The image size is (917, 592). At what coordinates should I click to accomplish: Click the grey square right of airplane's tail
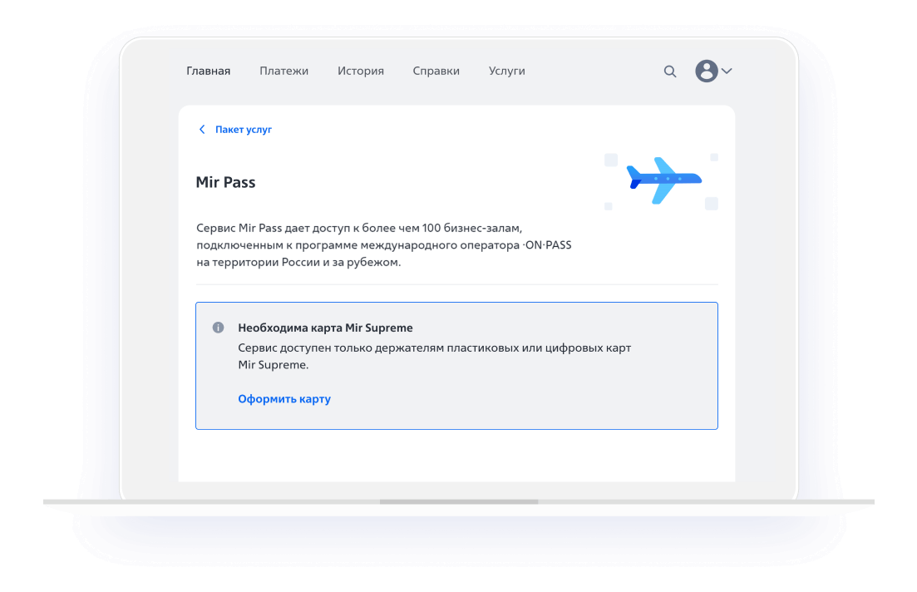coord(712,204)
